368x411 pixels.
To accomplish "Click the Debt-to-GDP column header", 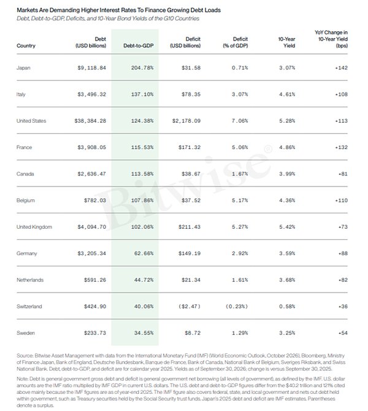I will coord(139,45).
